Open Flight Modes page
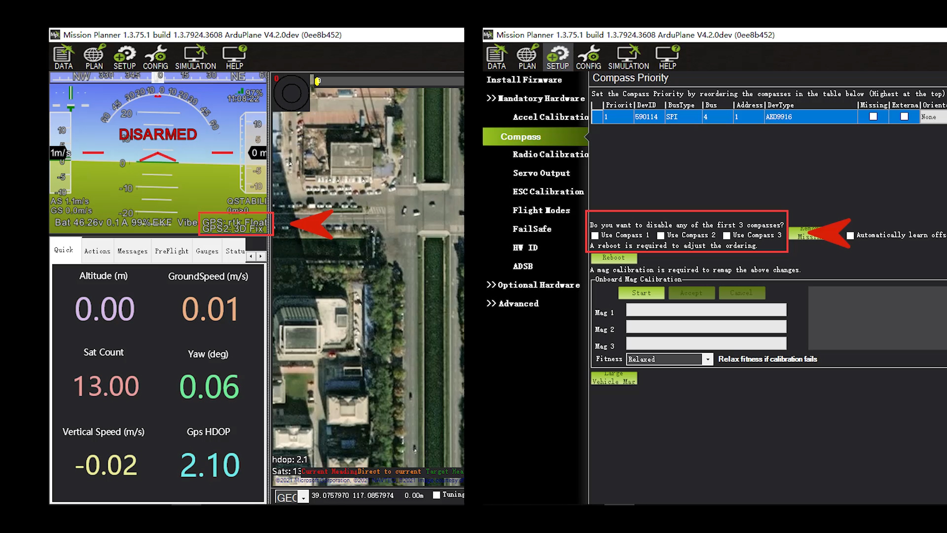Image resolution: width=947 pixels, height=533 pixels. tap(541, 210)
